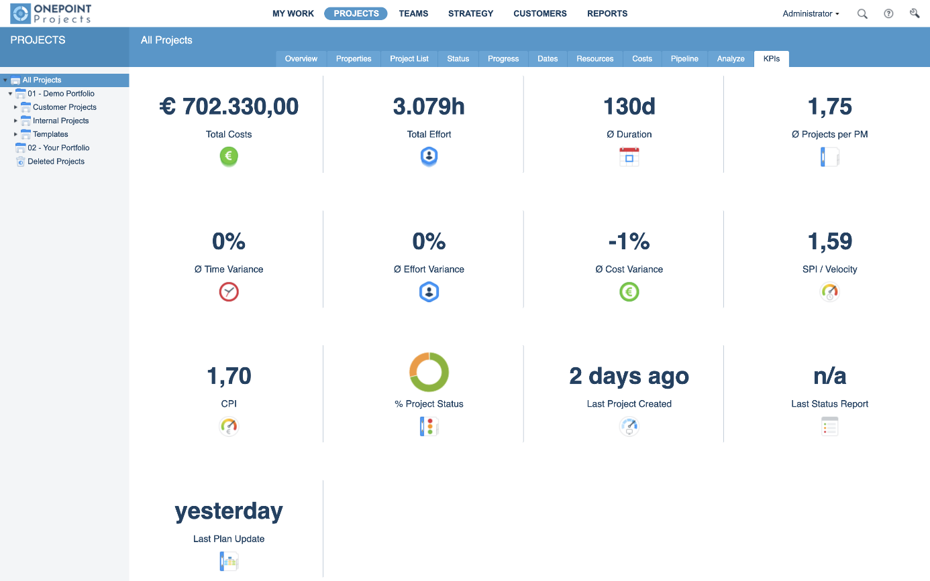Select Deleted Projects in the tree
Screen dimensions: 930x581
56,162
